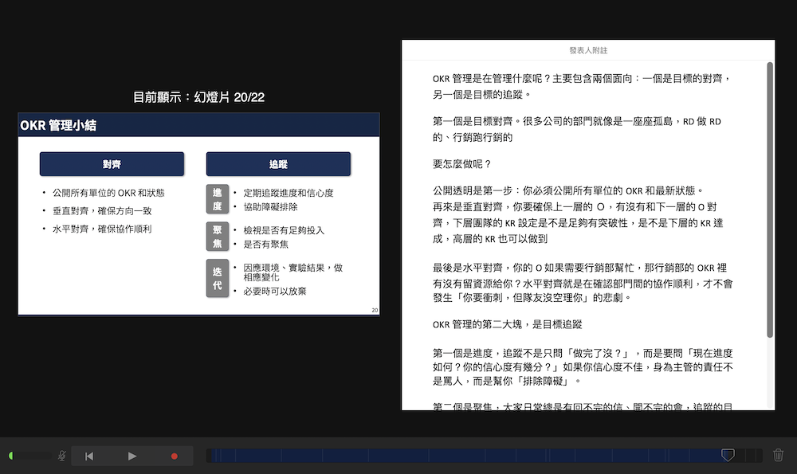Viewport: 797px width, 474px height.
Task: Click the 要怎麼做呢？ line in notes
Action: tap(462, 164)
